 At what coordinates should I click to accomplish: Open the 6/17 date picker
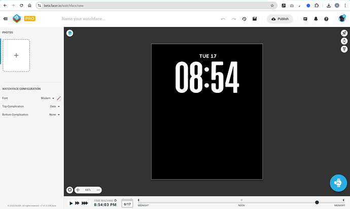(x=127, y=203)
